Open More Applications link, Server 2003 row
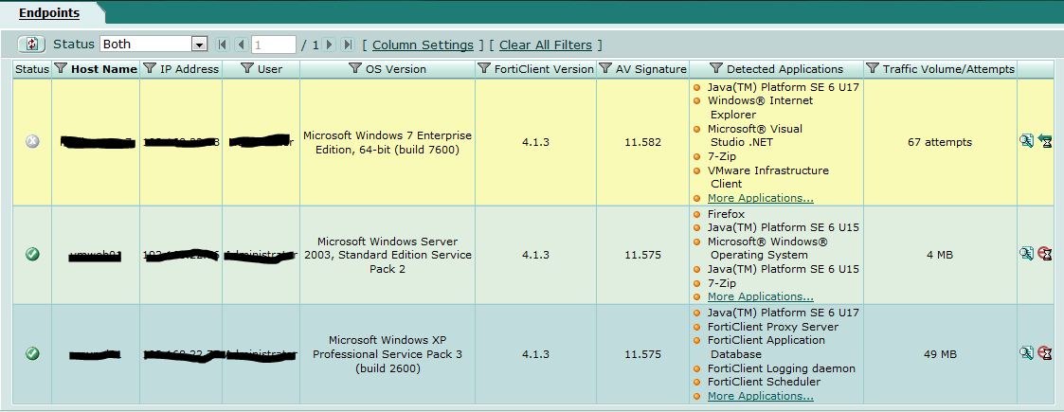The image size is (1064, 412). pyautogui.click(x=760, y=296)
